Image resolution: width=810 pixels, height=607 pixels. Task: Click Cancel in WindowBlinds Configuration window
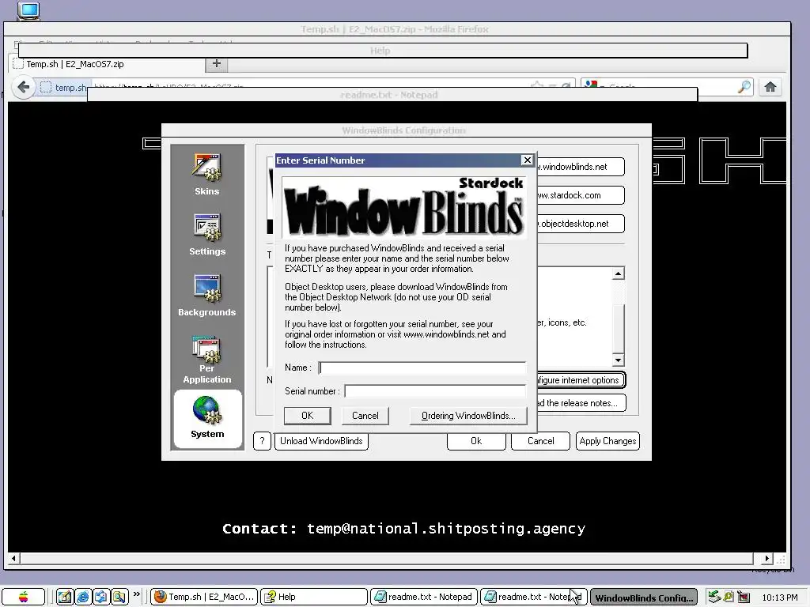tap(540, 441)
